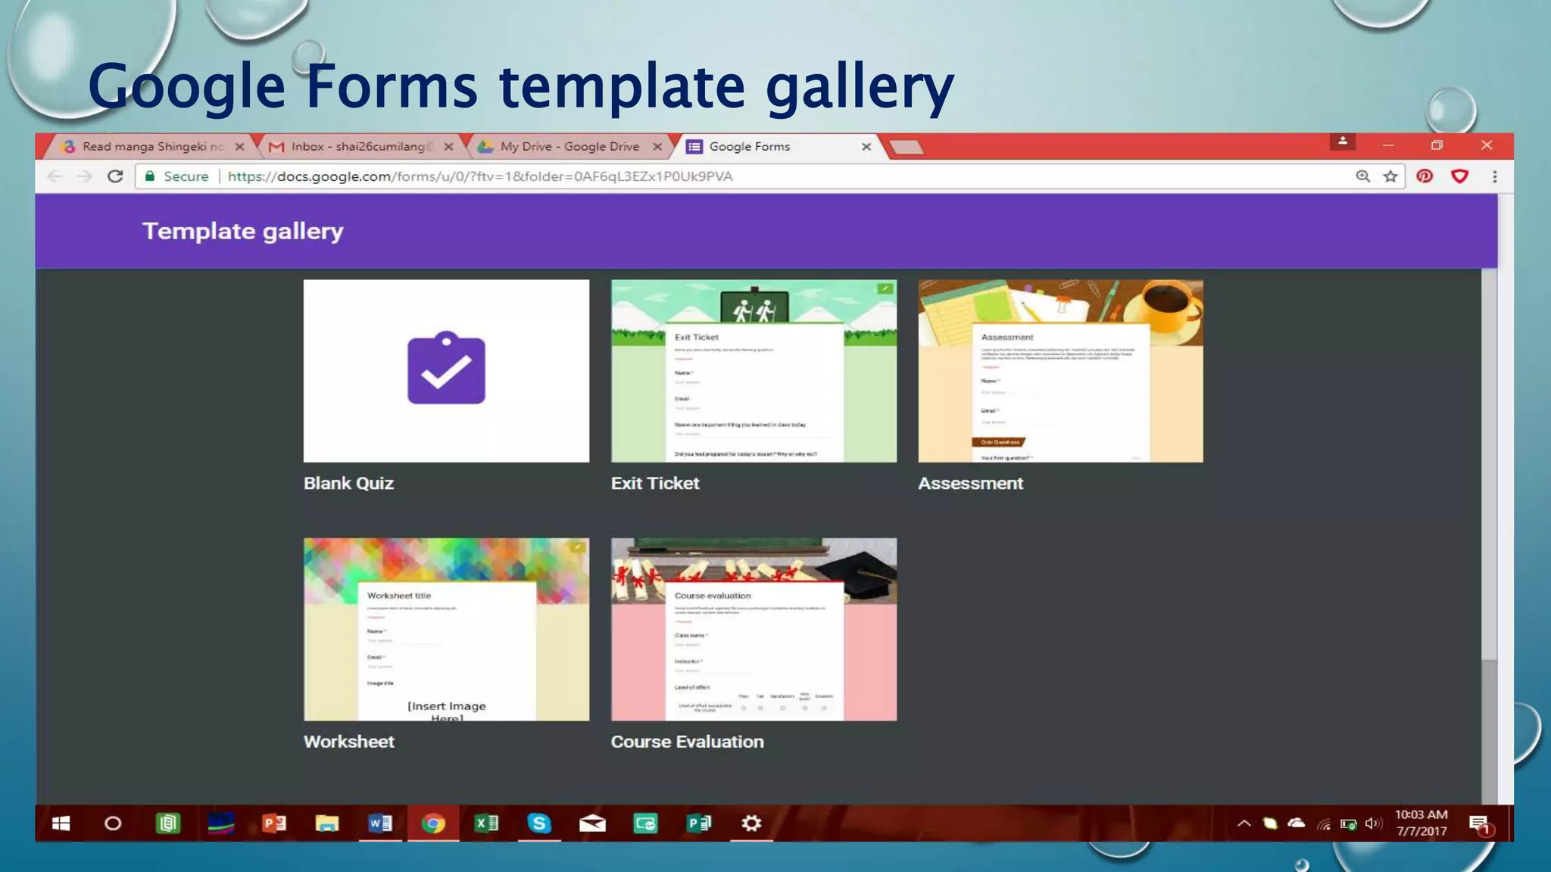Open File Explorer from the taskbar
Image resolution: width=1551 pixels, height=872 pixels.
[x=327, y=823]
